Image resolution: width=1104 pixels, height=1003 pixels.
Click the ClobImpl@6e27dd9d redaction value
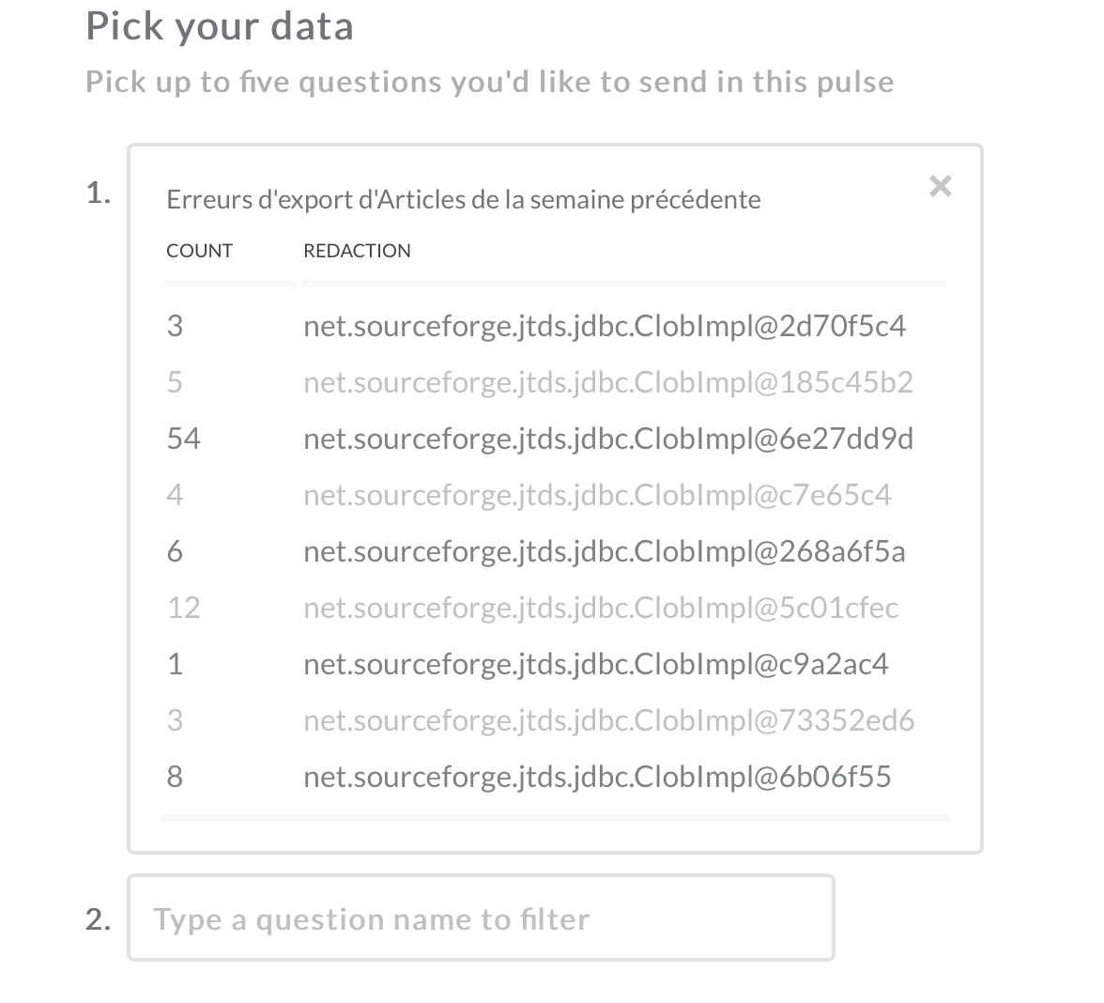(x=608, y=438)
